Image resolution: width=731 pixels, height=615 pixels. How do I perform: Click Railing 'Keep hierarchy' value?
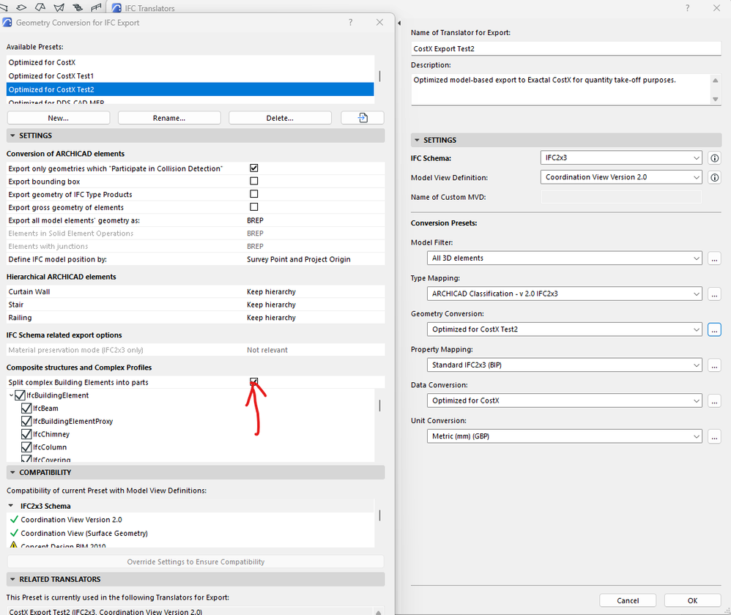click(x=271, y=318)
